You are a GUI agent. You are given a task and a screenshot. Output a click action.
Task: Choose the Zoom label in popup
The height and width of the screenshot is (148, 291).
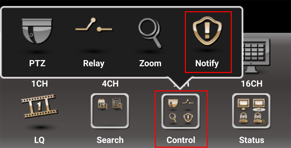click(x=150, y=63)
